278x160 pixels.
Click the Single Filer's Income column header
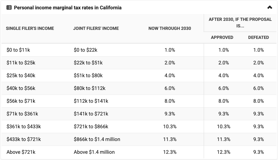pyautogui.click(x=30, y=28)
